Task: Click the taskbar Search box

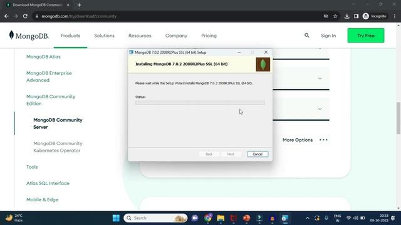Action: (x=155, y=218)
